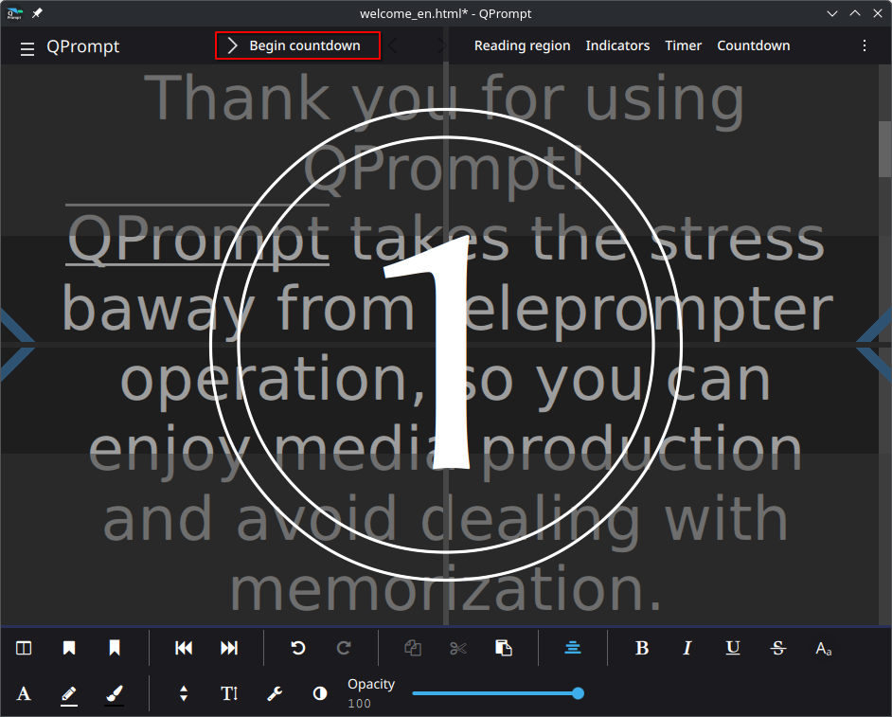Click the wide bookmark marker icon beside layout icon
Screen dimensions: 892x717
69,648
